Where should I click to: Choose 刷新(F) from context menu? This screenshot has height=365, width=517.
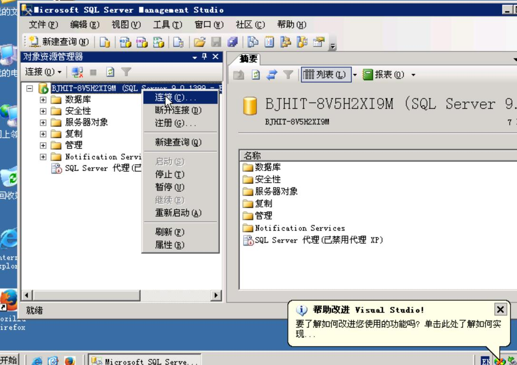point(180,232)
